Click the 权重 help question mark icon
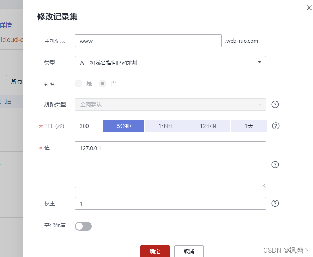Screen dimensions: 313x257 click(x=275, y=203)
